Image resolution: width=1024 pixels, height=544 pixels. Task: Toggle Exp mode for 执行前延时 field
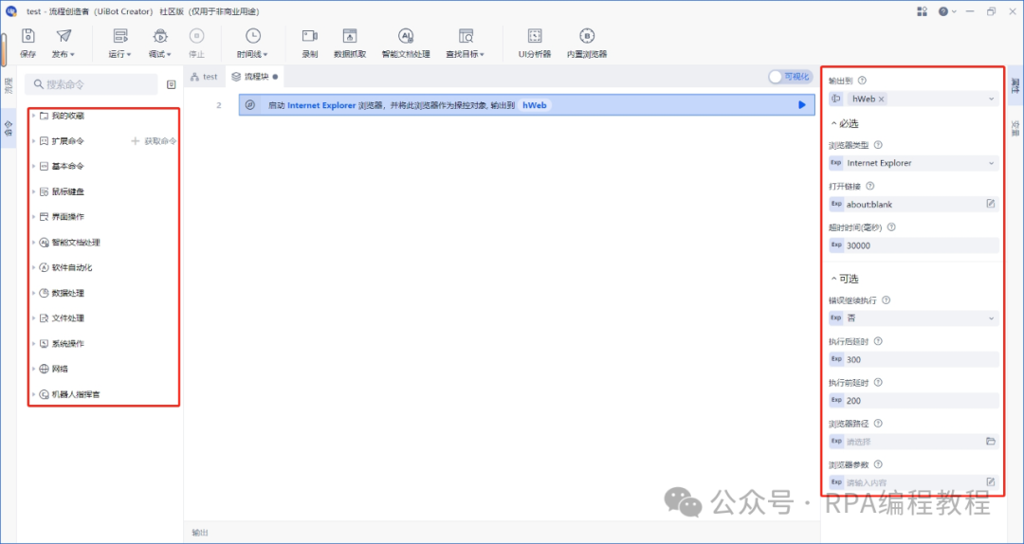pos(836,400)
